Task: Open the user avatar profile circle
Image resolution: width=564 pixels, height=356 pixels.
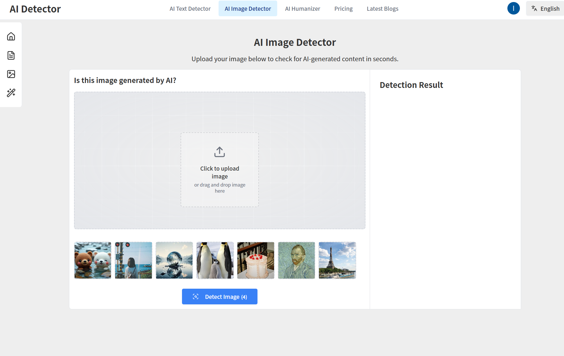Action: [x=513, y=8]
